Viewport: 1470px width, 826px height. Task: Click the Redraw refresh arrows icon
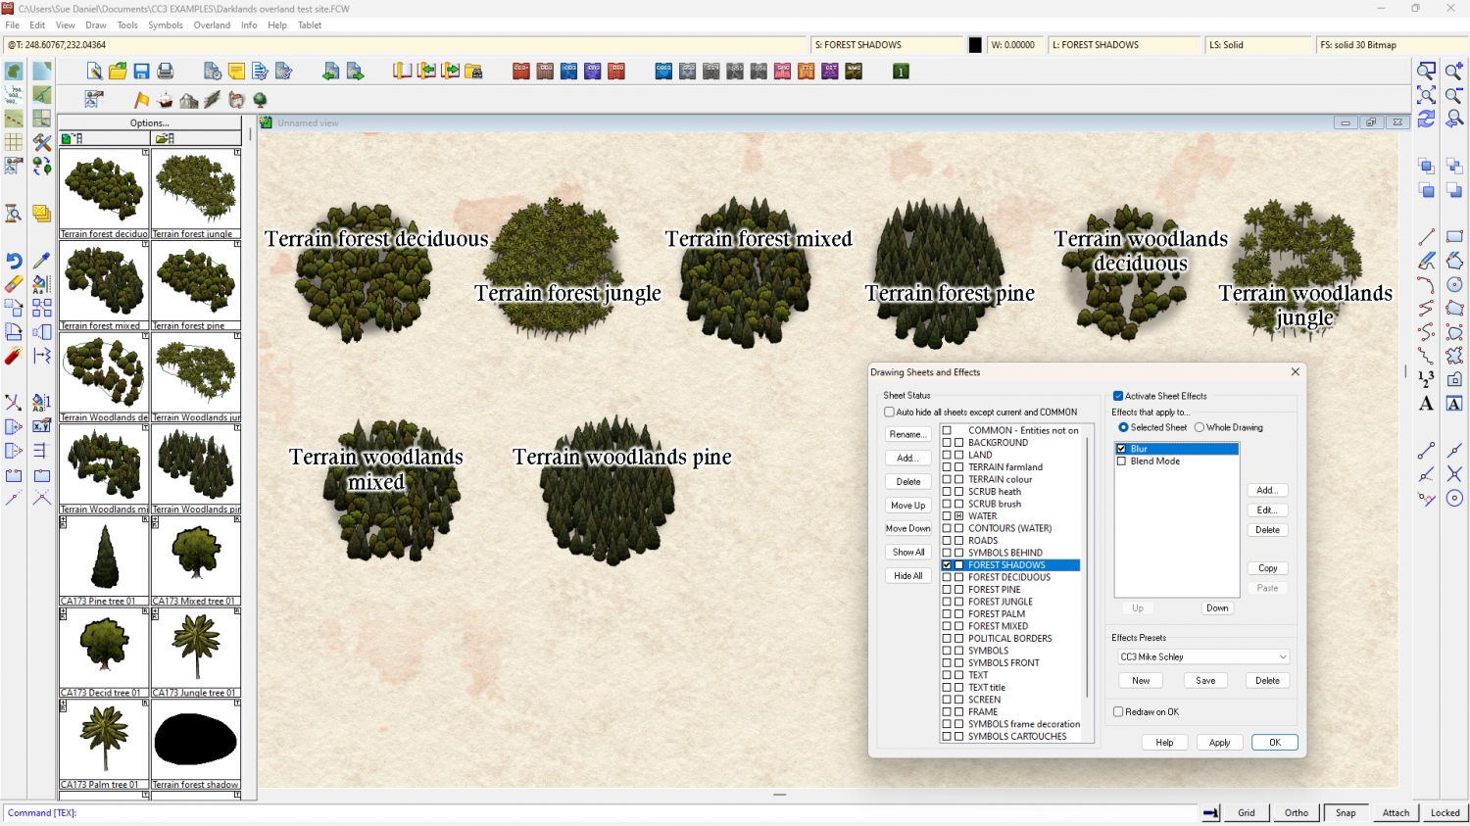[1427, 119]
